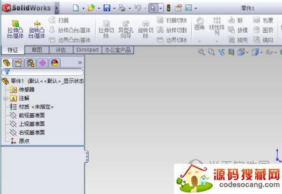Click the 圆角 fillet tool
This screenshot has height=194, width=282.
tap(199, 24)
